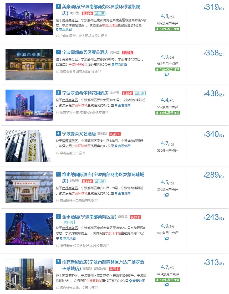View ¥289 price details arrow
This screenshot has height=294, width=229.
pos(223,177)
